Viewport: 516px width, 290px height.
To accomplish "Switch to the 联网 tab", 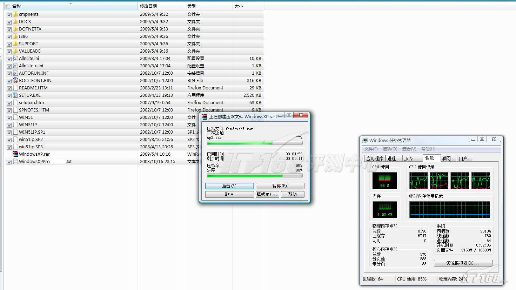I will 446,159.
